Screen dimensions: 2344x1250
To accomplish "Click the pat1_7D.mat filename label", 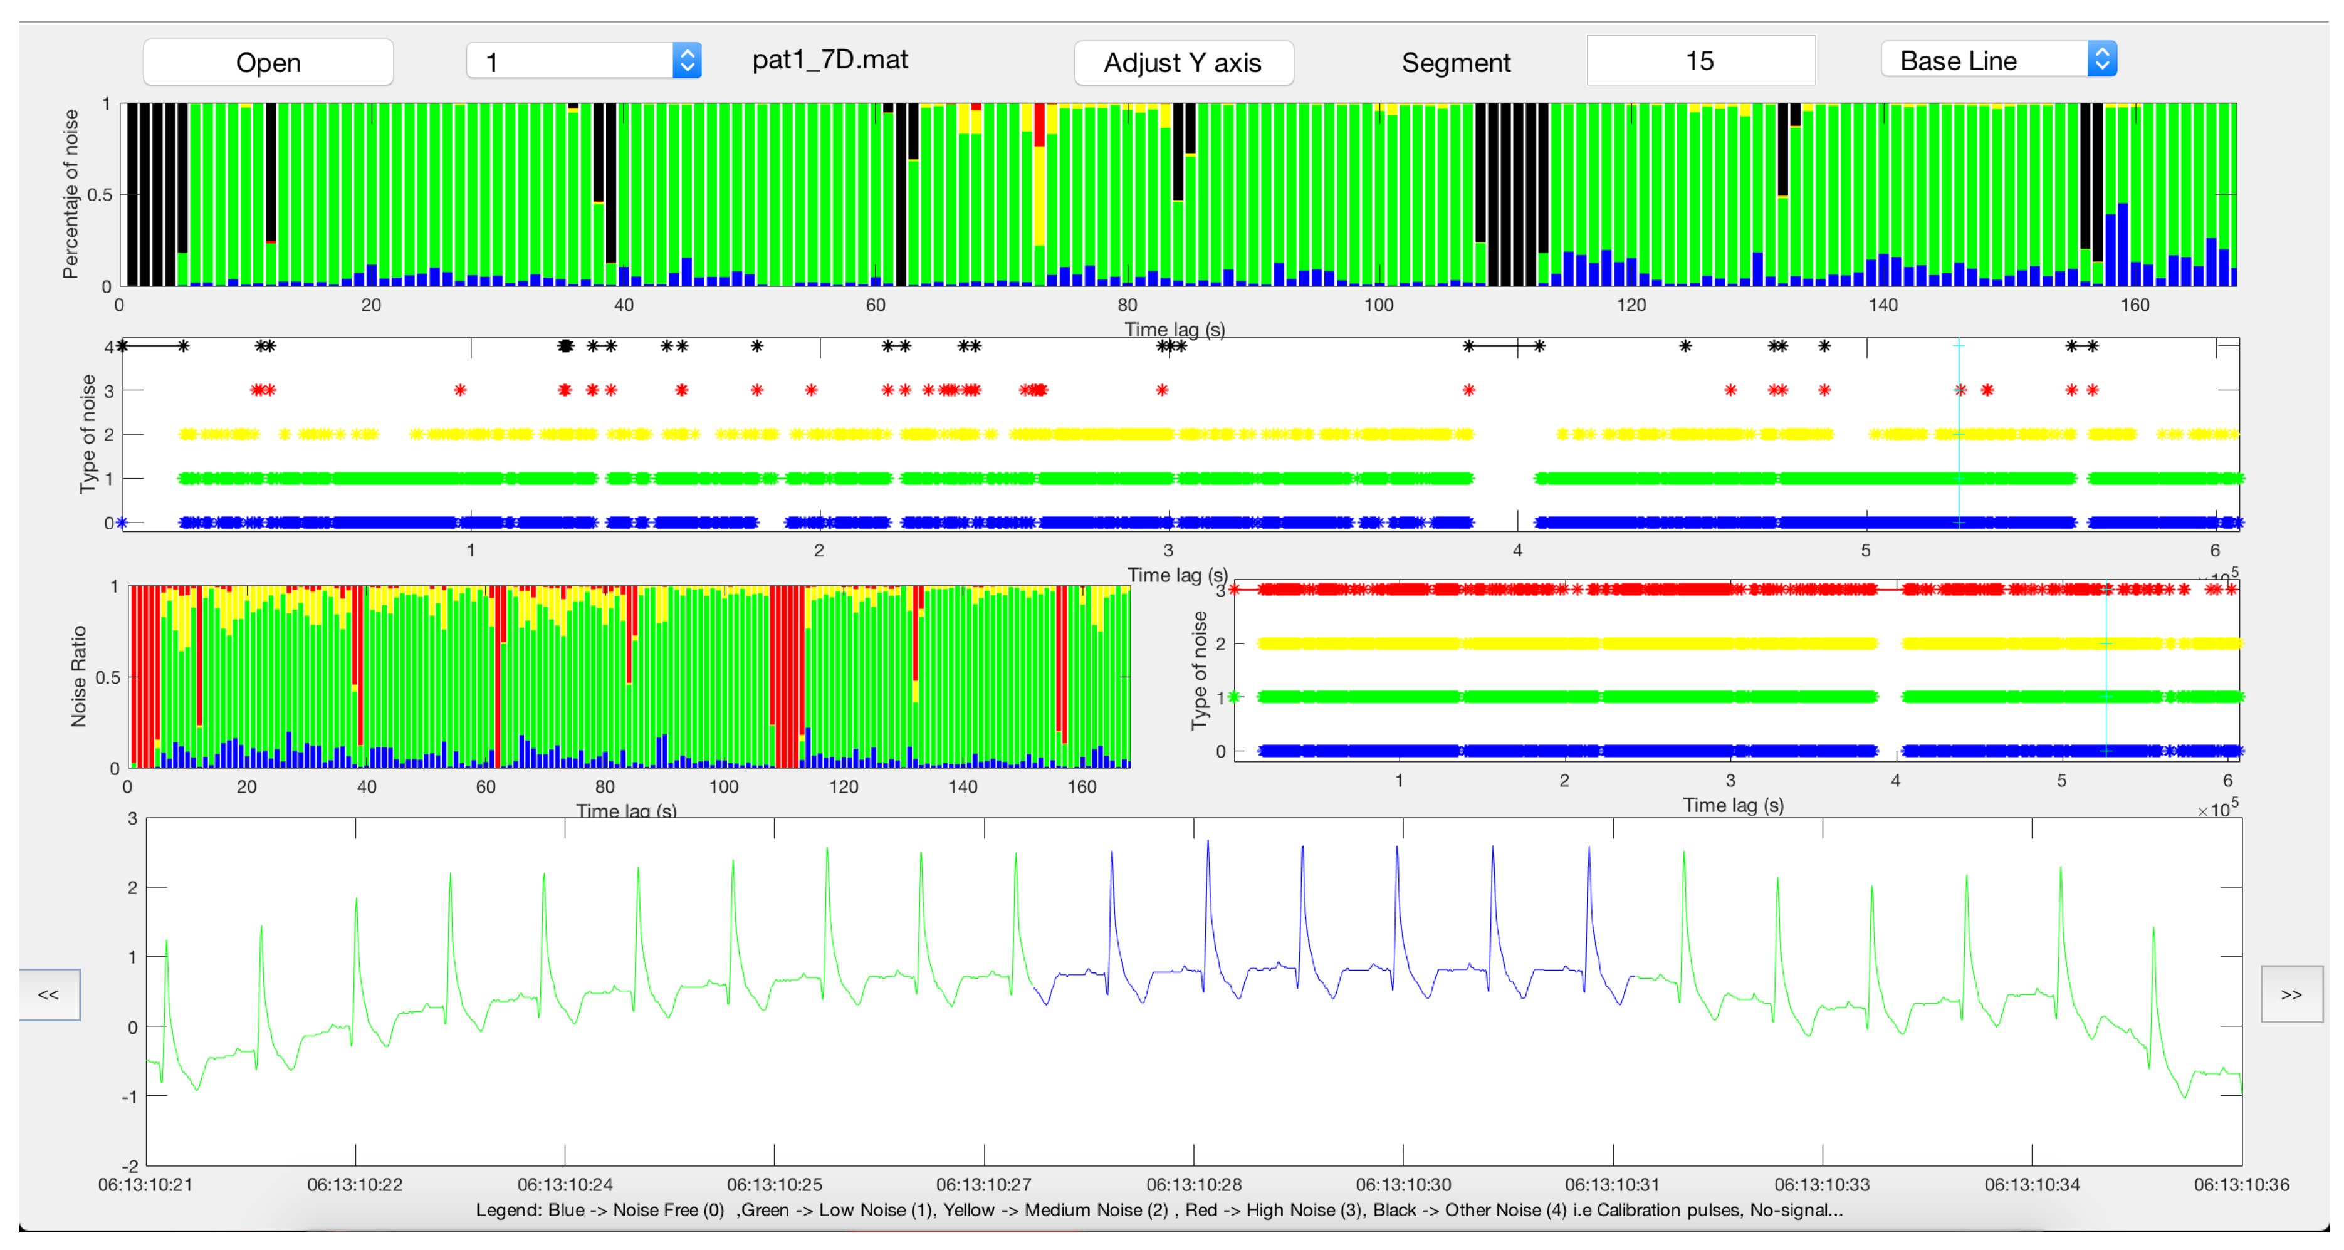I will (x=830, y=60).
